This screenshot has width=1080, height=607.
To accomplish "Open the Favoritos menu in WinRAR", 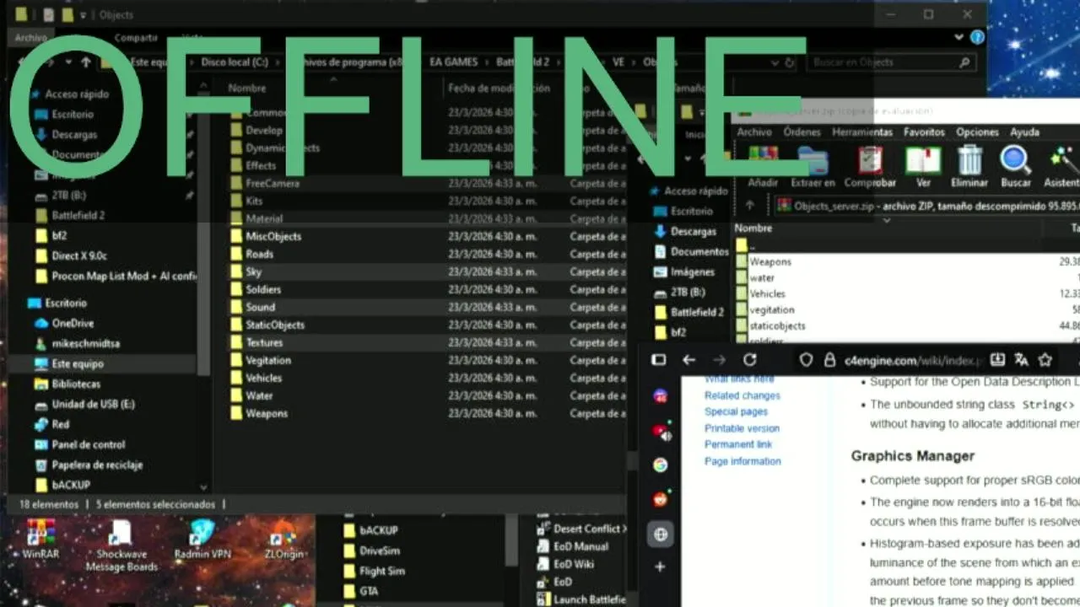I will click(x=924, y=132).
